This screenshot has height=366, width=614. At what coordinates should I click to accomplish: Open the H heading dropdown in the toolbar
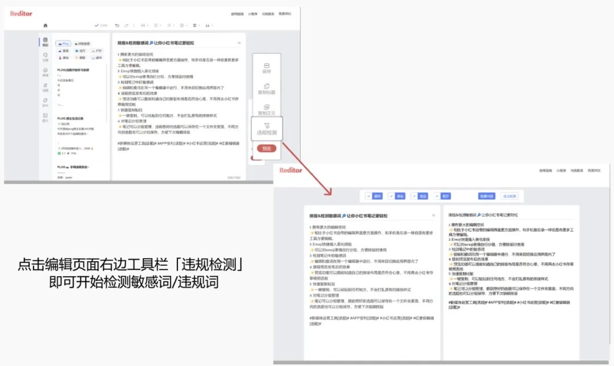tap(143, 26)
